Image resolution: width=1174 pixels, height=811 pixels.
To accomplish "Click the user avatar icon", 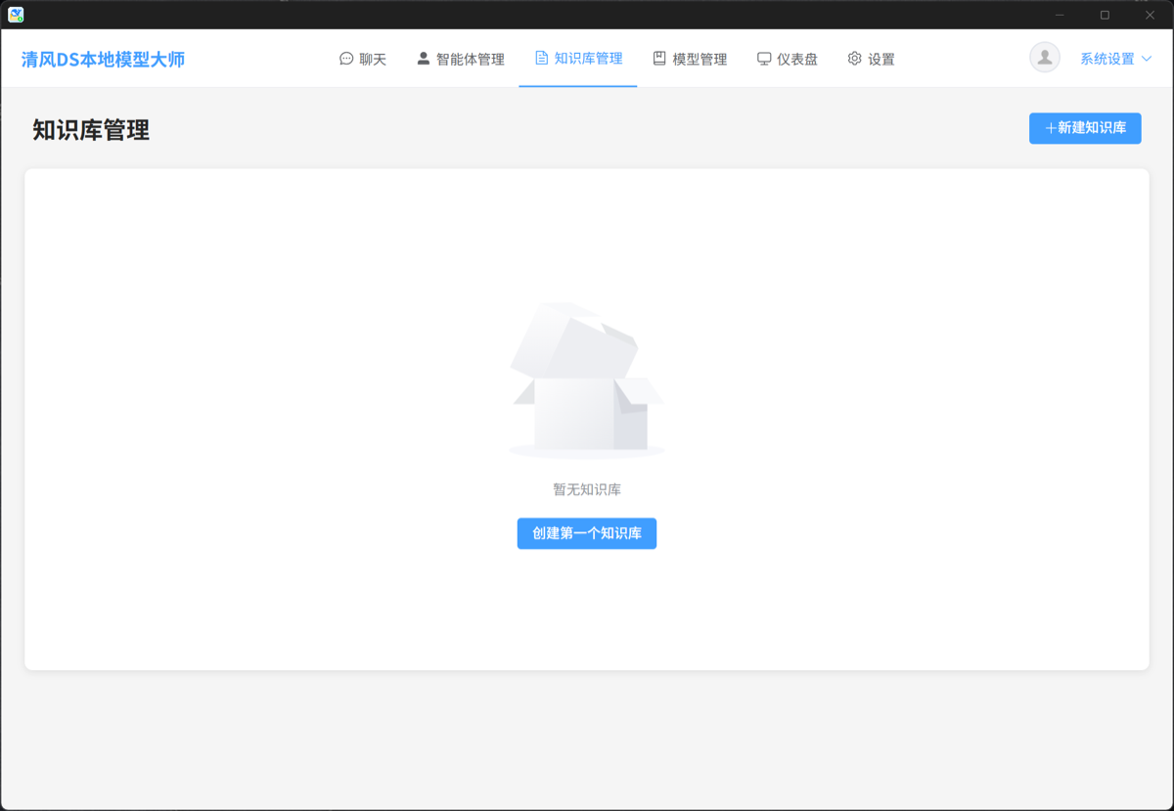I will pyautogui.click(x=1045, y=58).
